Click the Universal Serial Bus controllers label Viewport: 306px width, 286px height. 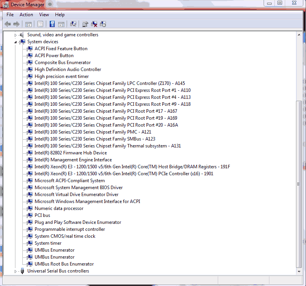point(58,271)
